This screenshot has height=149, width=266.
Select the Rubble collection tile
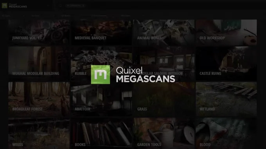coord(101,64)
